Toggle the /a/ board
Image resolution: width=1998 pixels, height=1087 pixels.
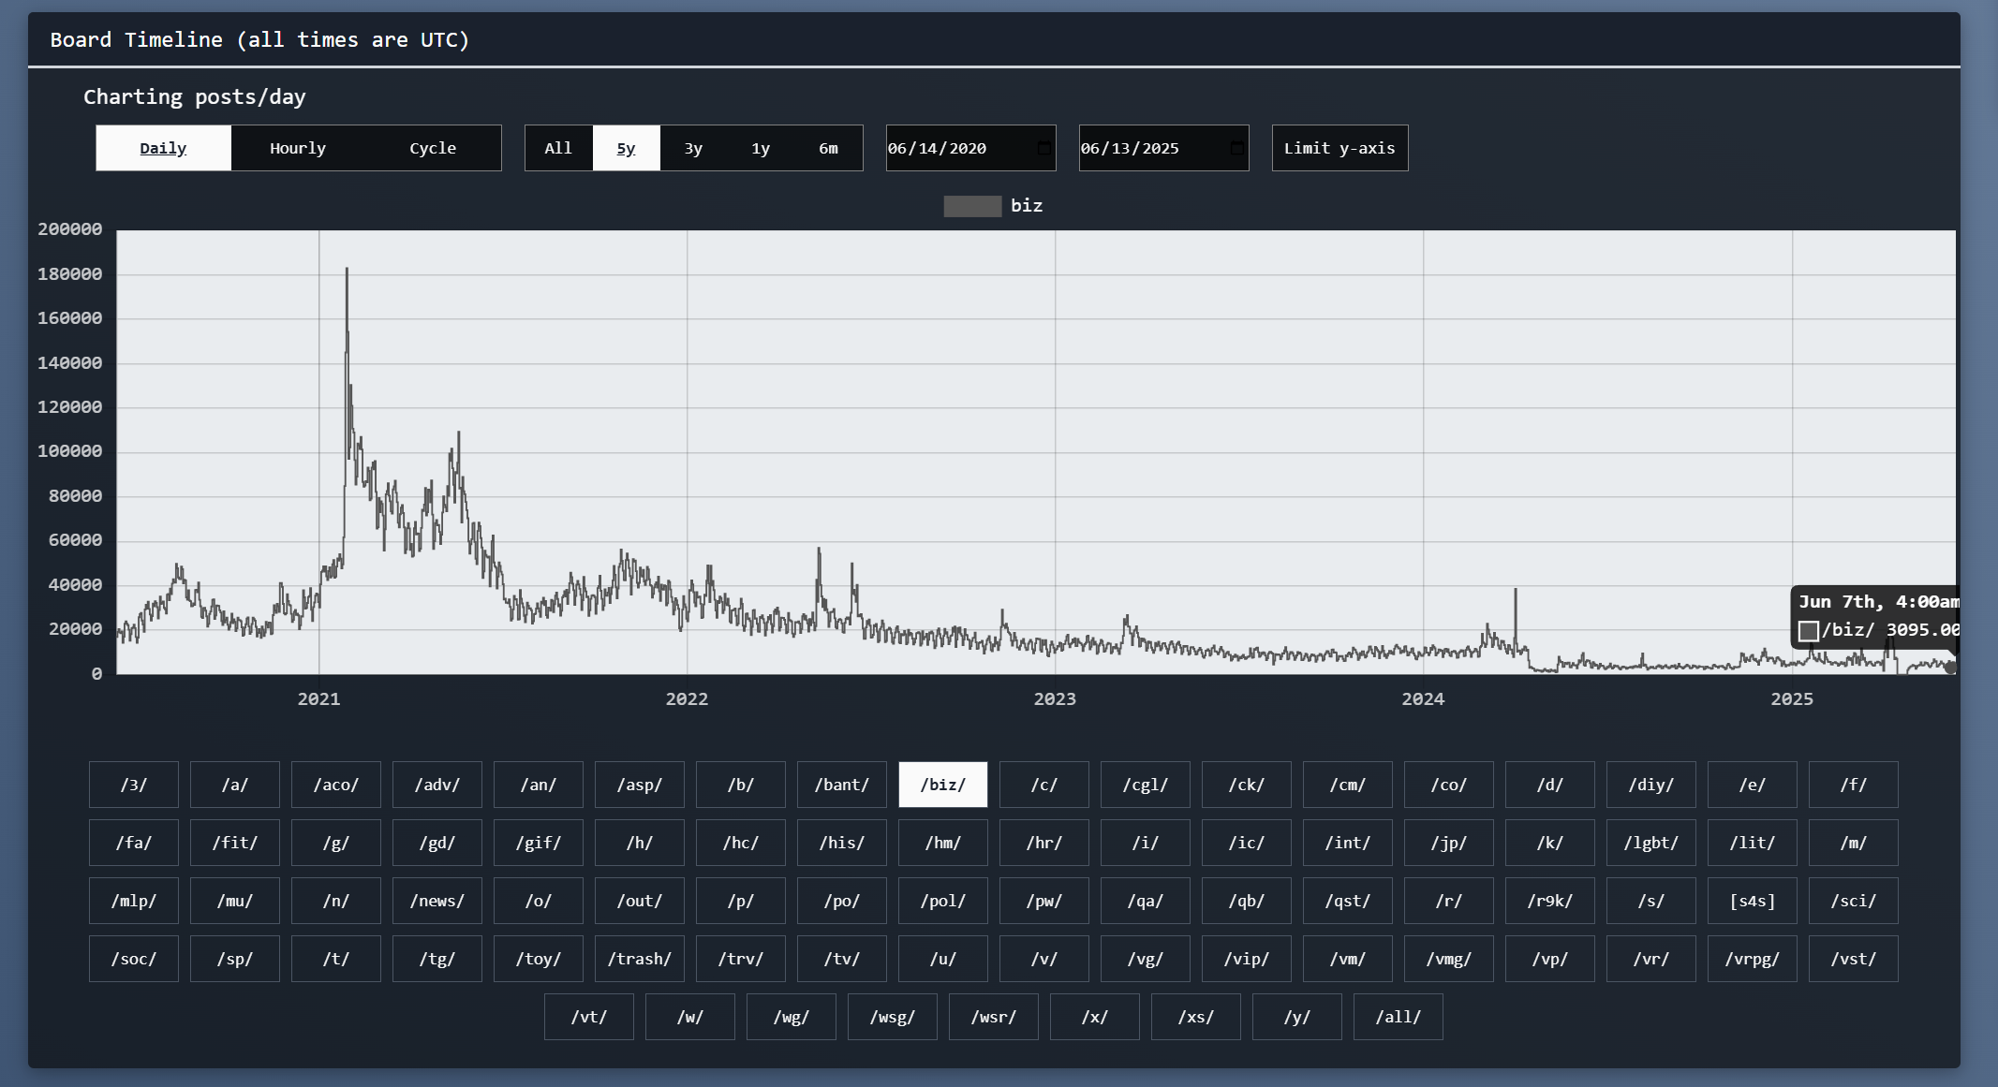[235, 785]
